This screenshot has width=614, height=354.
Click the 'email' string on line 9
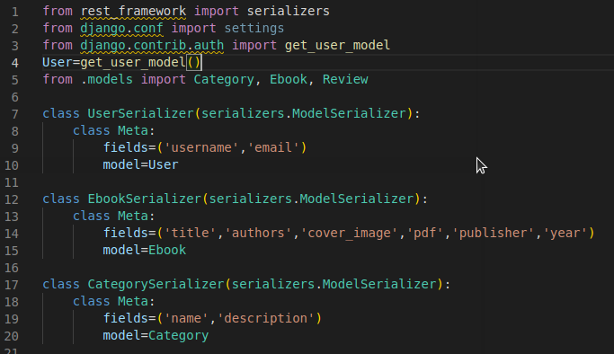click(x=273, y=148)
